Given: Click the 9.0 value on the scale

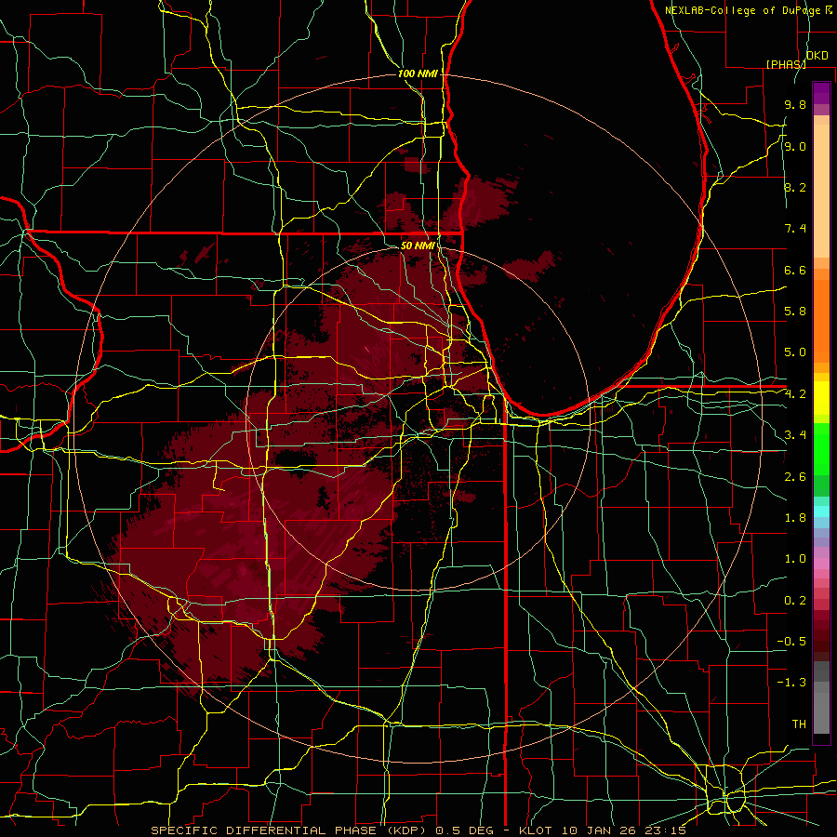Looking at the screenshot, I should pyautogui.click(x=795, y=146).
